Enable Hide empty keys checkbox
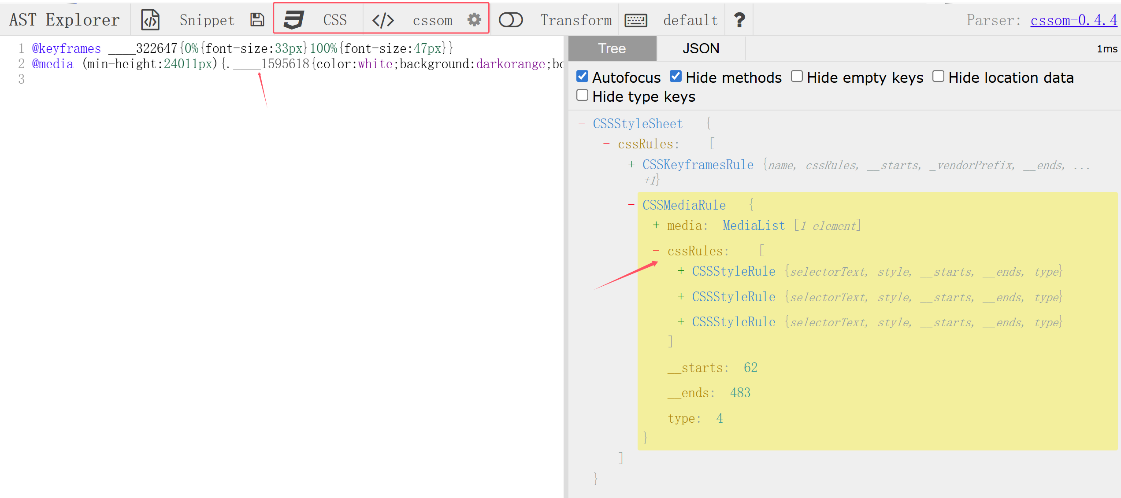1121x498 pixels. [797, 77]
